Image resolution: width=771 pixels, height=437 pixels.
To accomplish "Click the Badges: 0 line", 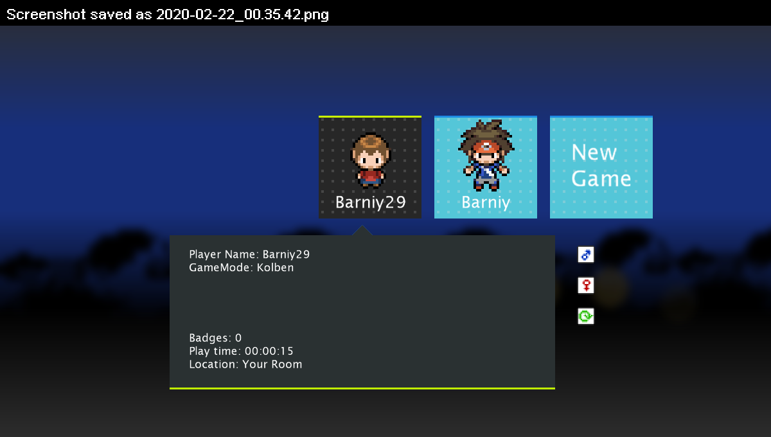I will pyautogui.click(x=215, y=337).
